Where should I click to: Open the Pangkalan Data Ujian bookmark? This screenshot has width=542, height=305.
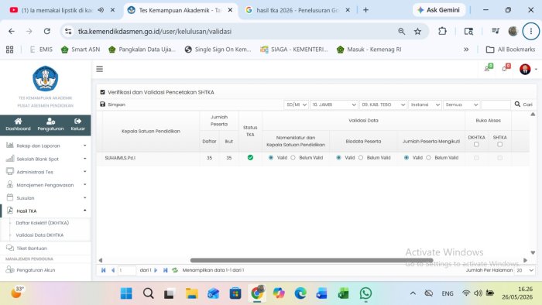(142, 50)
